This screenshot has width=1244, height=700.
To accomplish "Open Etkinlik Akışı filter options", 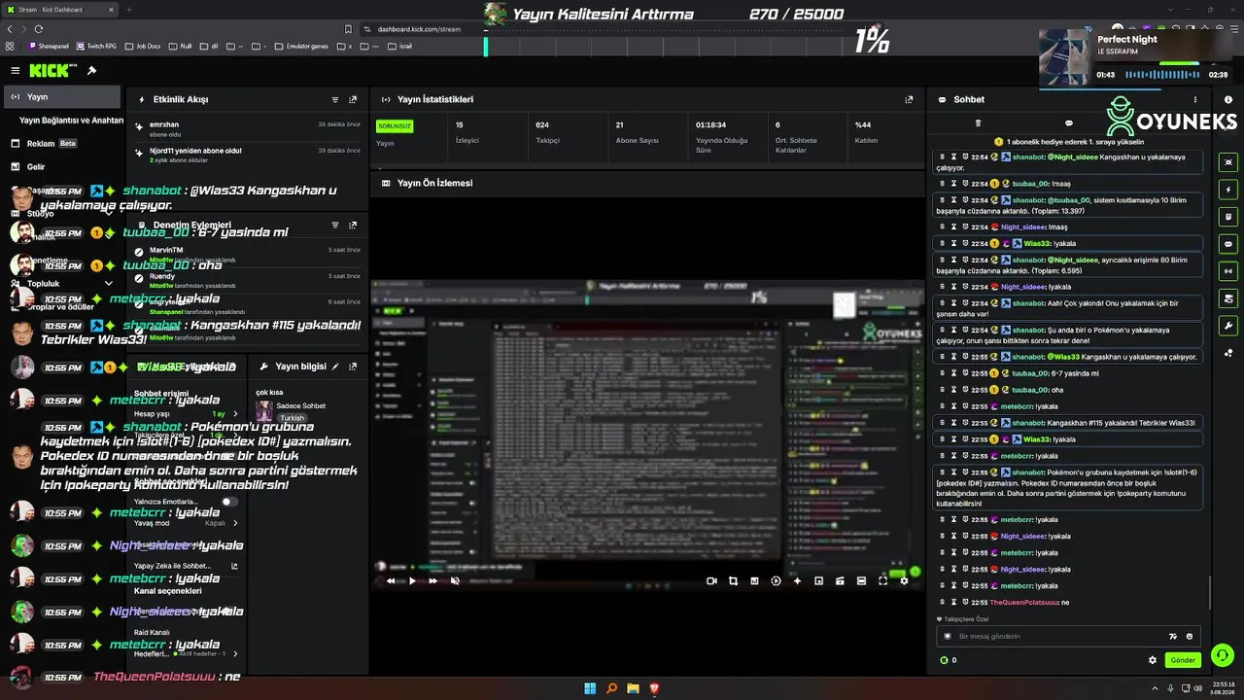I will [335, 99].
